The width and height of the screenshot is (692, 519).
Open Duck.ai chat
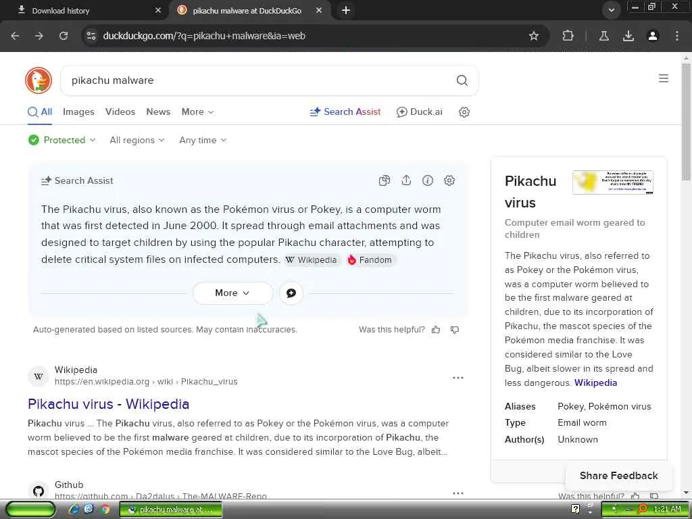click(x=419, y=112)
